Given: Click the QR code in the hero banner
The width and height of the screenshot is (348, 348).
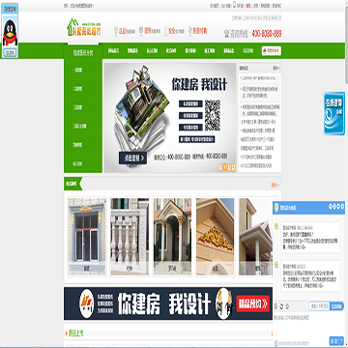Looking at the screenshot, I should 213,115.
